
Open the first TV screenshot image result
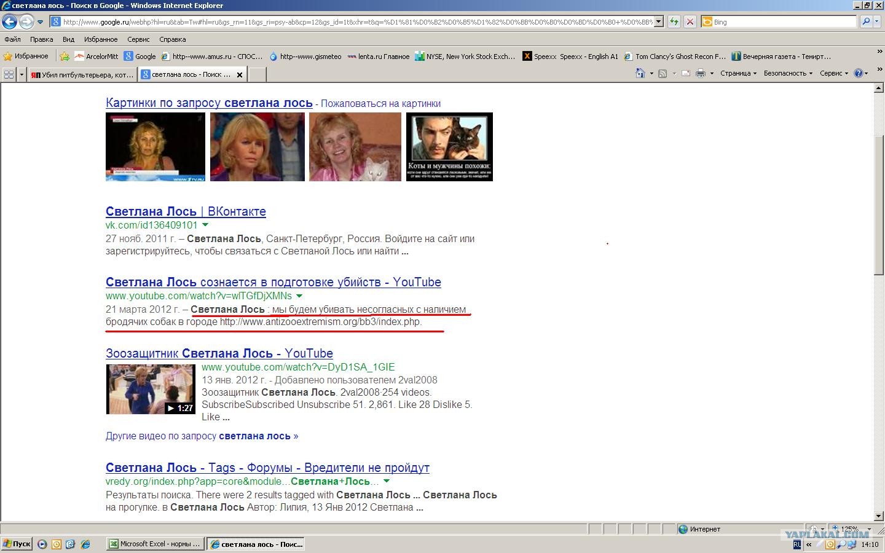pyautogui.click(x=155, y=147)
